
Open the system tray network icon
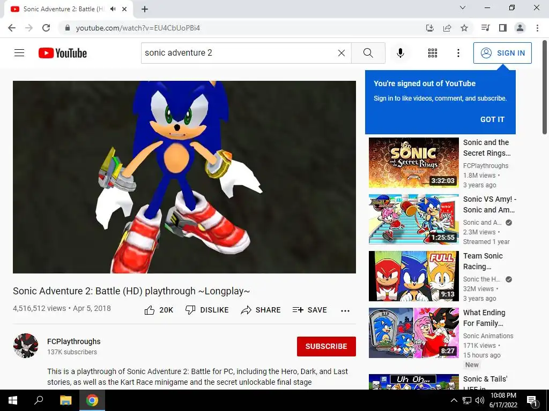click(467, 400)
